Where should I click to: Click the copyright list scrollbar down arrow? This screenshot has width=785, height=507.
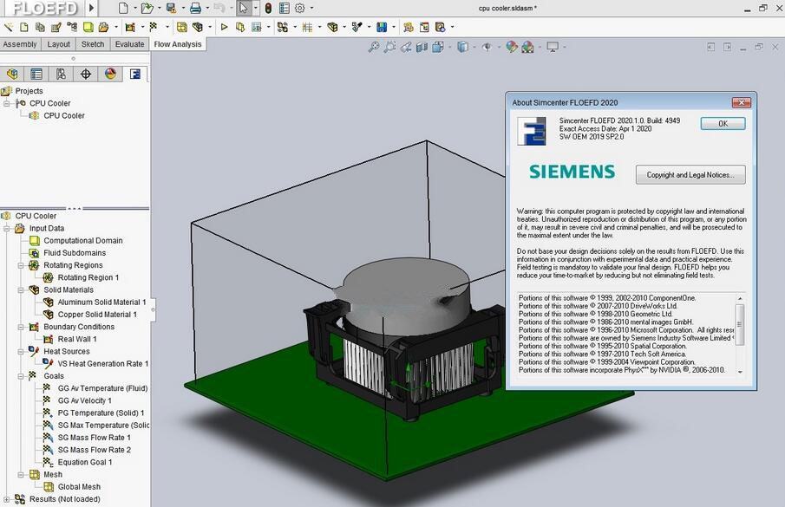point(740,372)
